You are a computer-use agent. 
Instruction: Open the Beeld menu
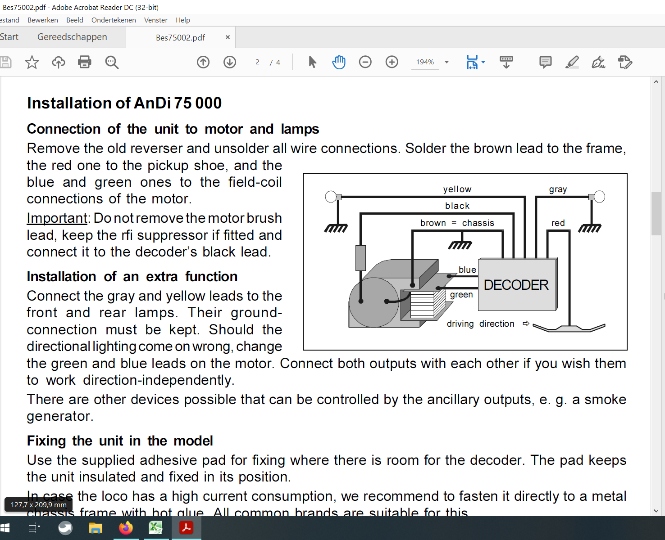click(75, 20)
